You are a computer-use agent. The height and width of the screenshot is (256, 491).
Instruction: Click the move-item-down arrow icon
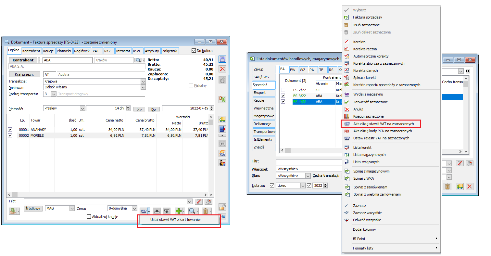pos(167,211)
